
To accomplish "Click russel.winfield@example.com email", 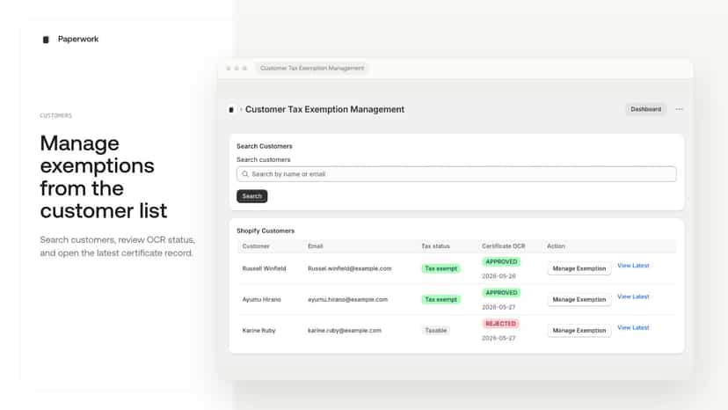I will (350, 268).
